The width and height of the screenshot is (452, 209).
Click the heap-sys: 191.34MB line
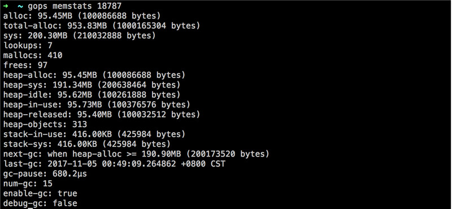[x=92, y=85]
